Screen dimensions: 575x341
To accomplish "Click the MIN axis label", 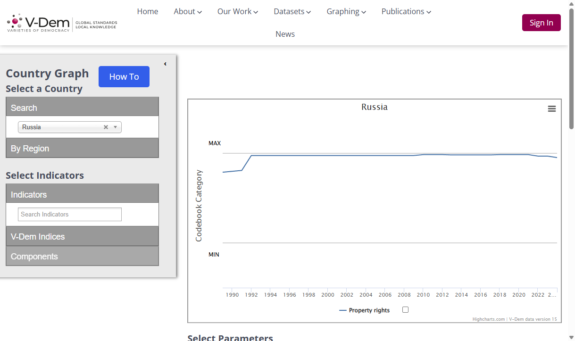I will point(214,254).
